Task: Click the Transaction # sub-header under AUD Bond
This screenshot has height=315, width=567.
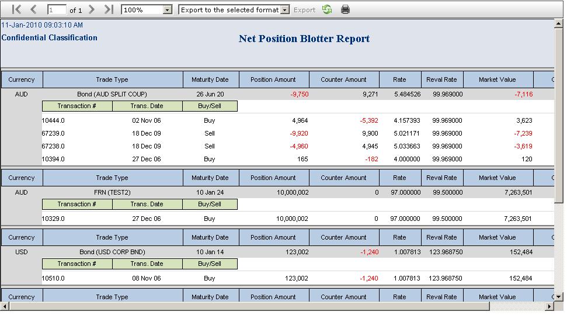Action: point(77,106)
